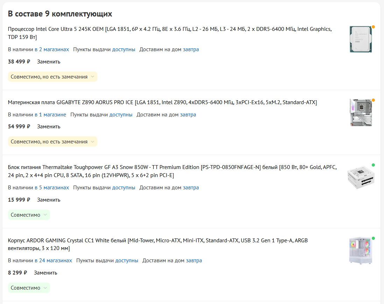
Task: Open the ARDOR GAMING case thumbnail
Action: (361, 250)
